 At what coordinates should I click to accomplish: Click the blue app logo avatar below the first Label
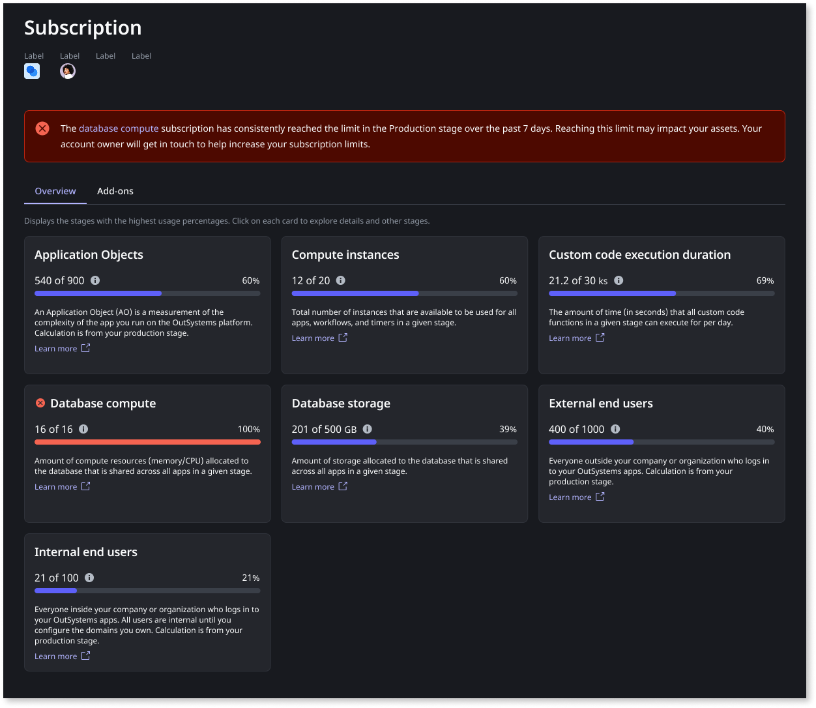point(32,70)
